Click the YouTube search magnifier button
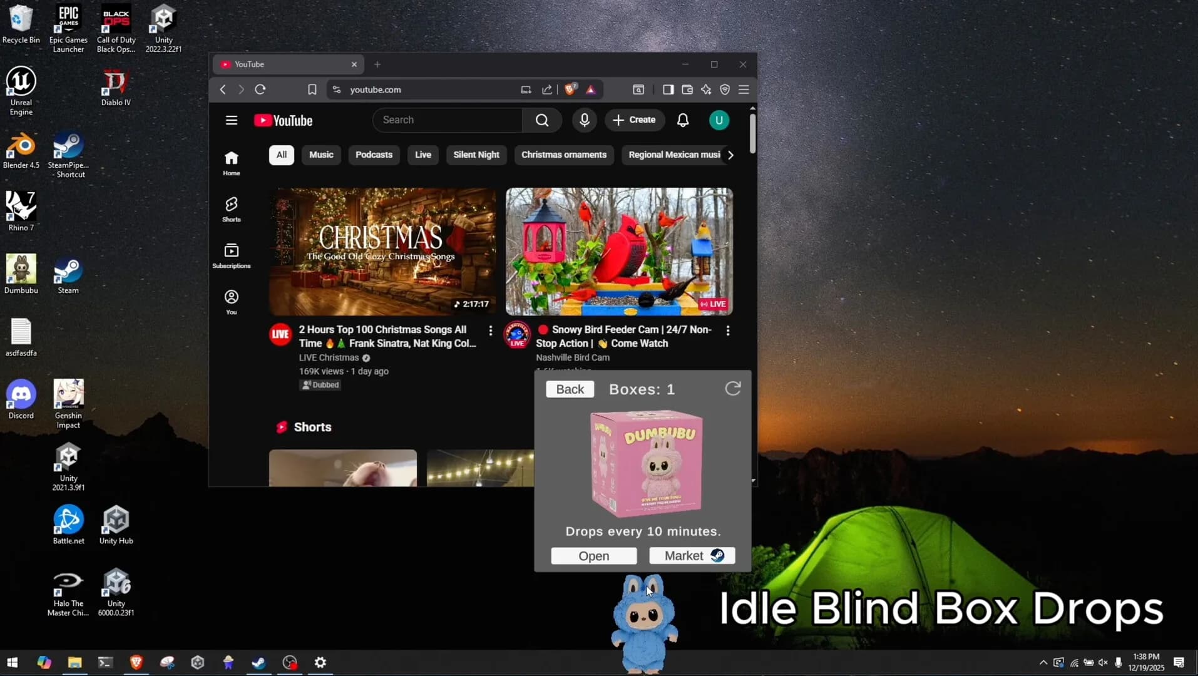This screenshot has height=676, width=1198. tap(542, 120)
